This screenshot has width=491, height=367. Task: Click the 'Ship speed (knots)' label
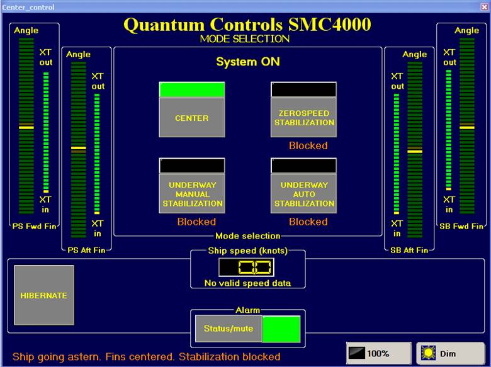(247, 251)
